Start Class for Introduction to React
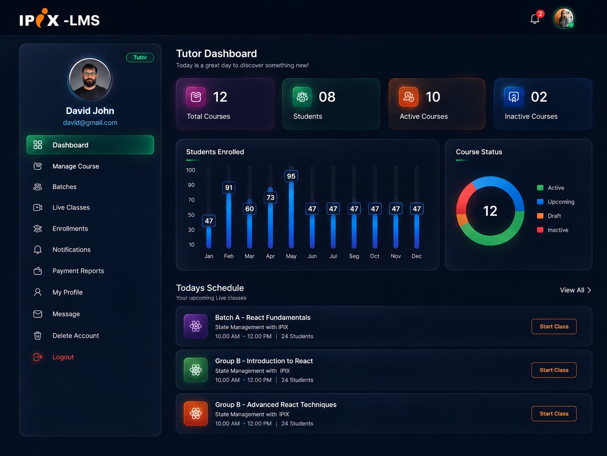This screenshot has height=456, width=607. coord(554,370)
